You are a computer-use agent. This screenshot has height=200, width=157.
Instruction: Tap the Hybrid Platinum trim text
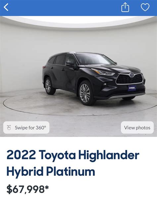[x=51, y=171]
